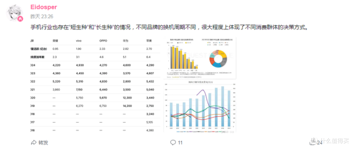This screenshot has height=148, width=352.
Task: Click the table cell 3,240
Action: [x=150, y=114]
